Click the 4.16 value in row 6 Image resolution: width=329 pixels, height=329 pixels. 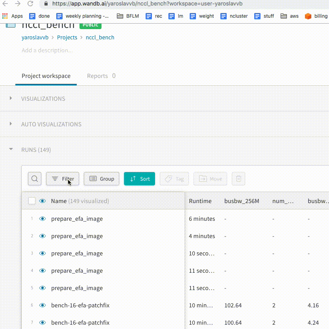(313, 305)
